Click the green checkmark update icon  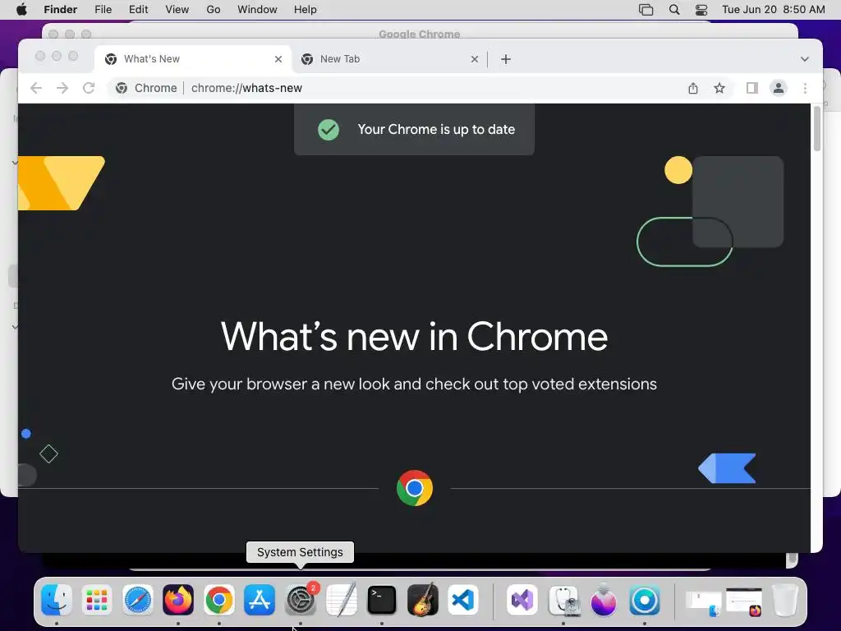(329, 129)
